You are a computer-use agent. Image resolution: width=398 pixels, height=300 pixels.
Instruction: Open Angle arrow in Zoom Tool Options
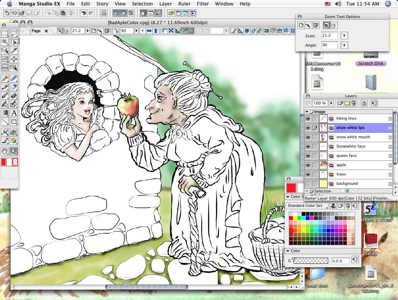click(x=344, y=46)
